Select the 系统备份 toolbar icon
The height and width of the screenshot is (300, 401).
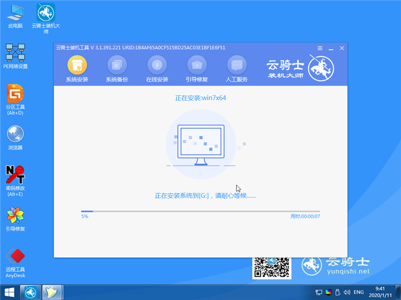point(117,69)
